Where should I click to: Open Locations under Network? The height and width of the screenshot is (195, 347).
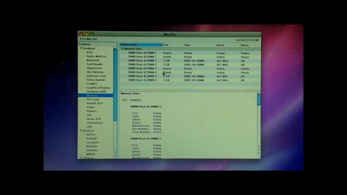click(x=93, y=142)
